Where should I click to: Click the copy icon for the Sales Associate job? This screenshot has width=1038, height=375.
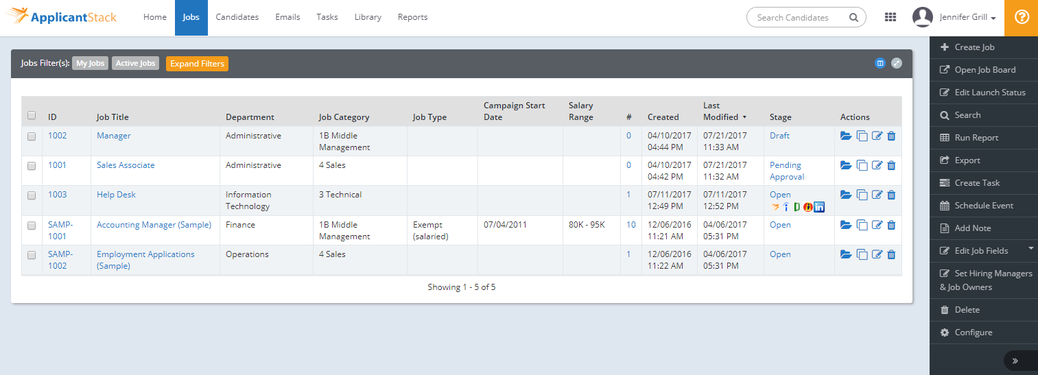[x=862, y=165]
